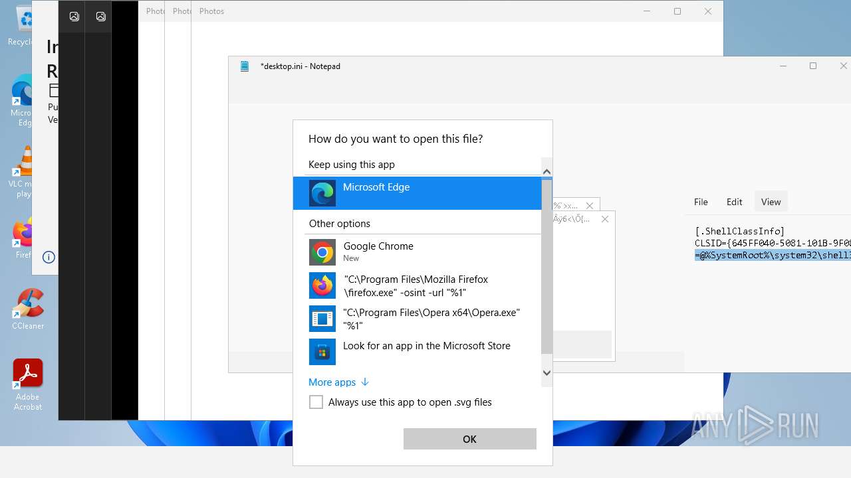This screenshot has height=478, width=851.
Task: Open the second image icon in Photos strip
Action: pos(101,17)
